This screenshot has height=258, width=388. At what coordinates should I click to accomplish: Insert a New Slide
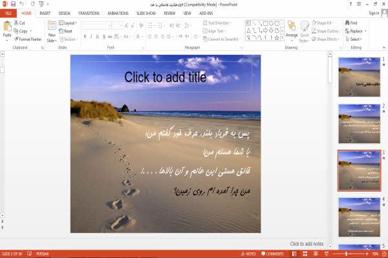tap(52, 32)
